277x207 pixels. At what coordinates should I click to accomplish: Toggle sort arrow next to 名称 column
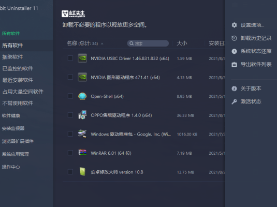point(102,43)
